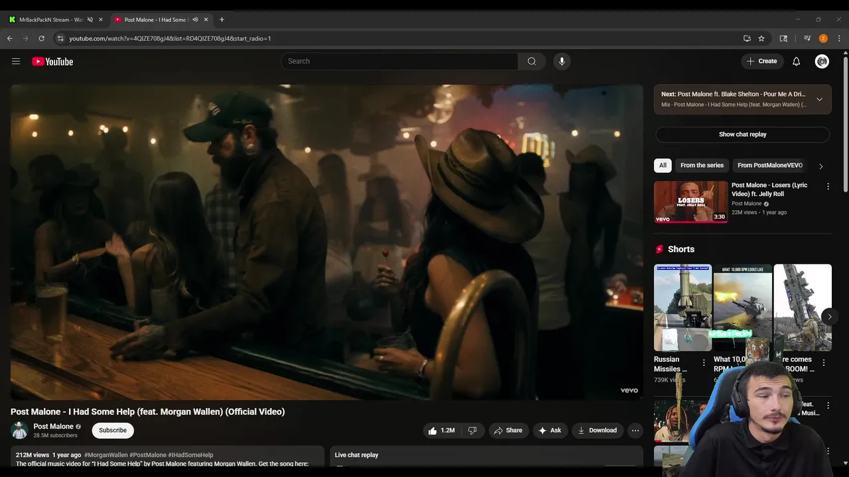Open the YouTube account avatar menu
Viewport: 849px width, 477px height.
tap(822, 61)
